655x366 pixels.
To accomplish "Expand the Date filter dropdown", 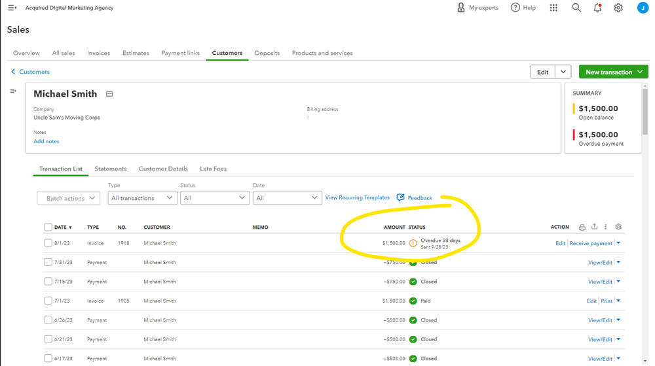I will 287,198.
